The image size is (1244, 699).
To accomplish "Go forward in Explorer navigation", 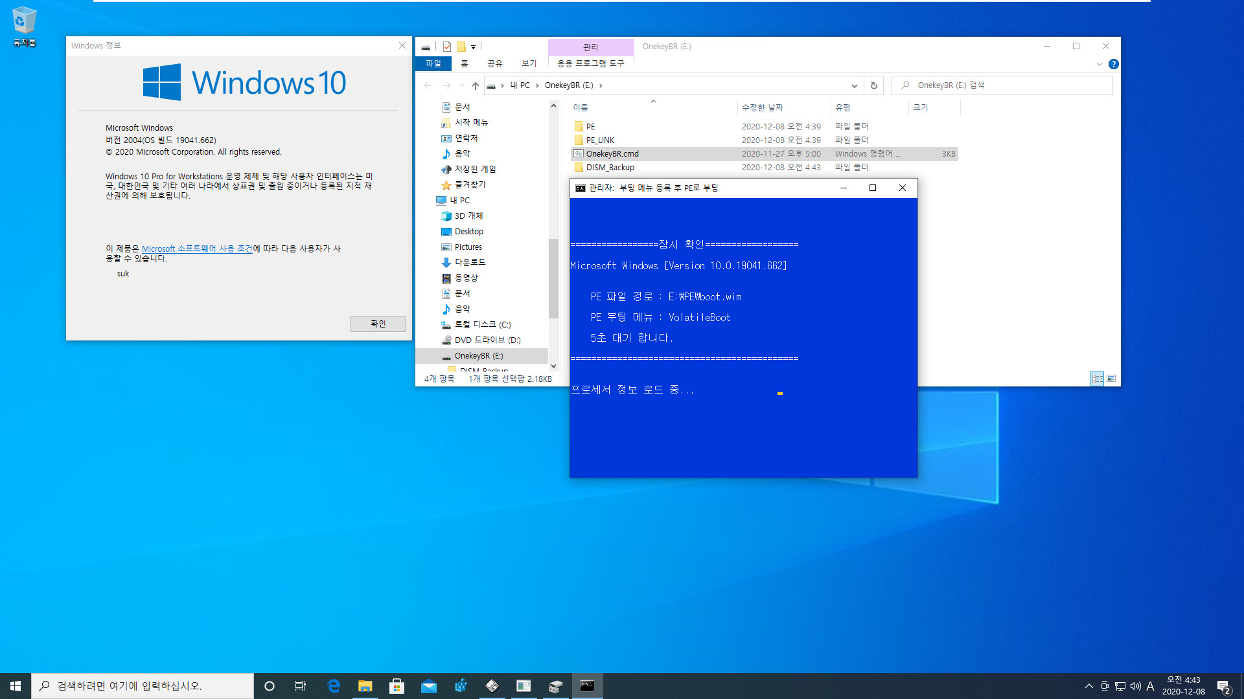I will (x=446, y=85).
